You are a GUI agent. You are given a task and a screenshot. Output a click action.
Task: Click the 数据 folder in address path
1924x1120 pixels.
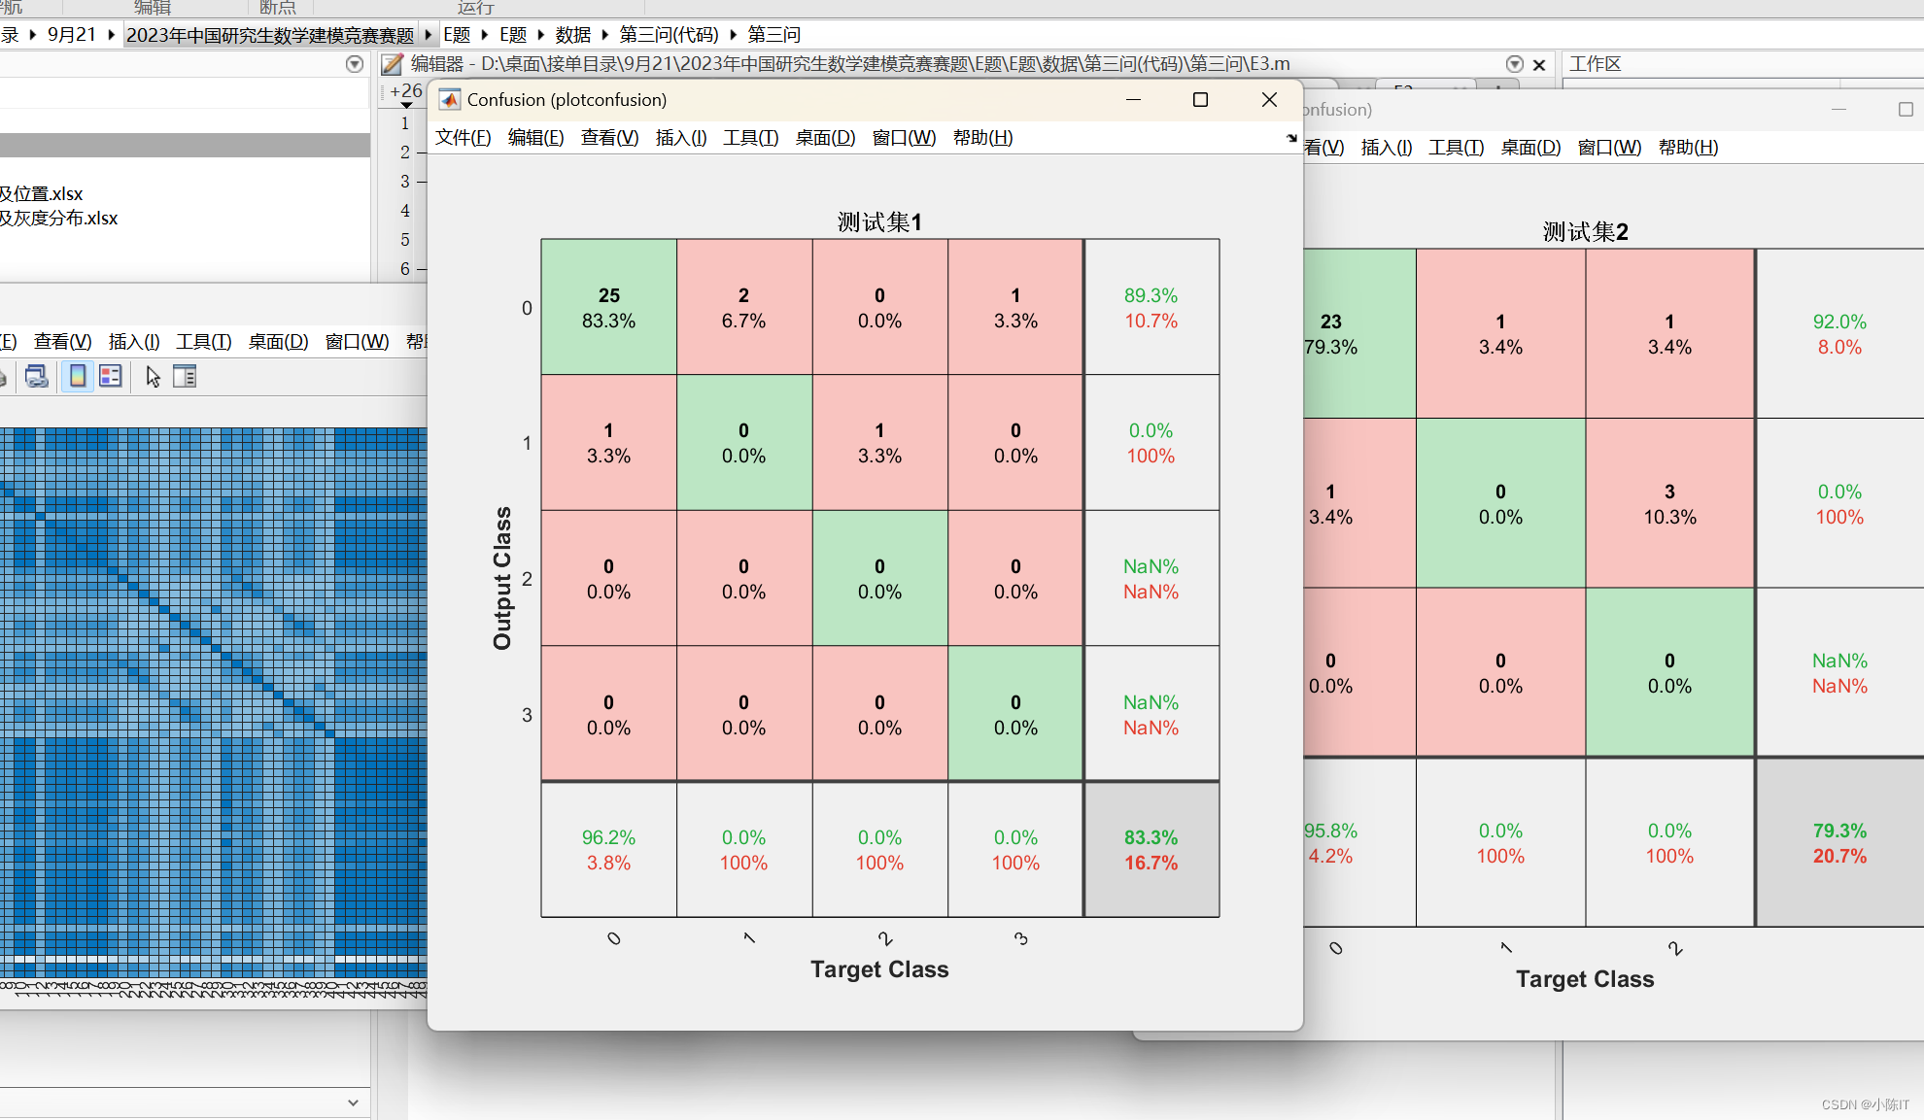coord(573,35)
